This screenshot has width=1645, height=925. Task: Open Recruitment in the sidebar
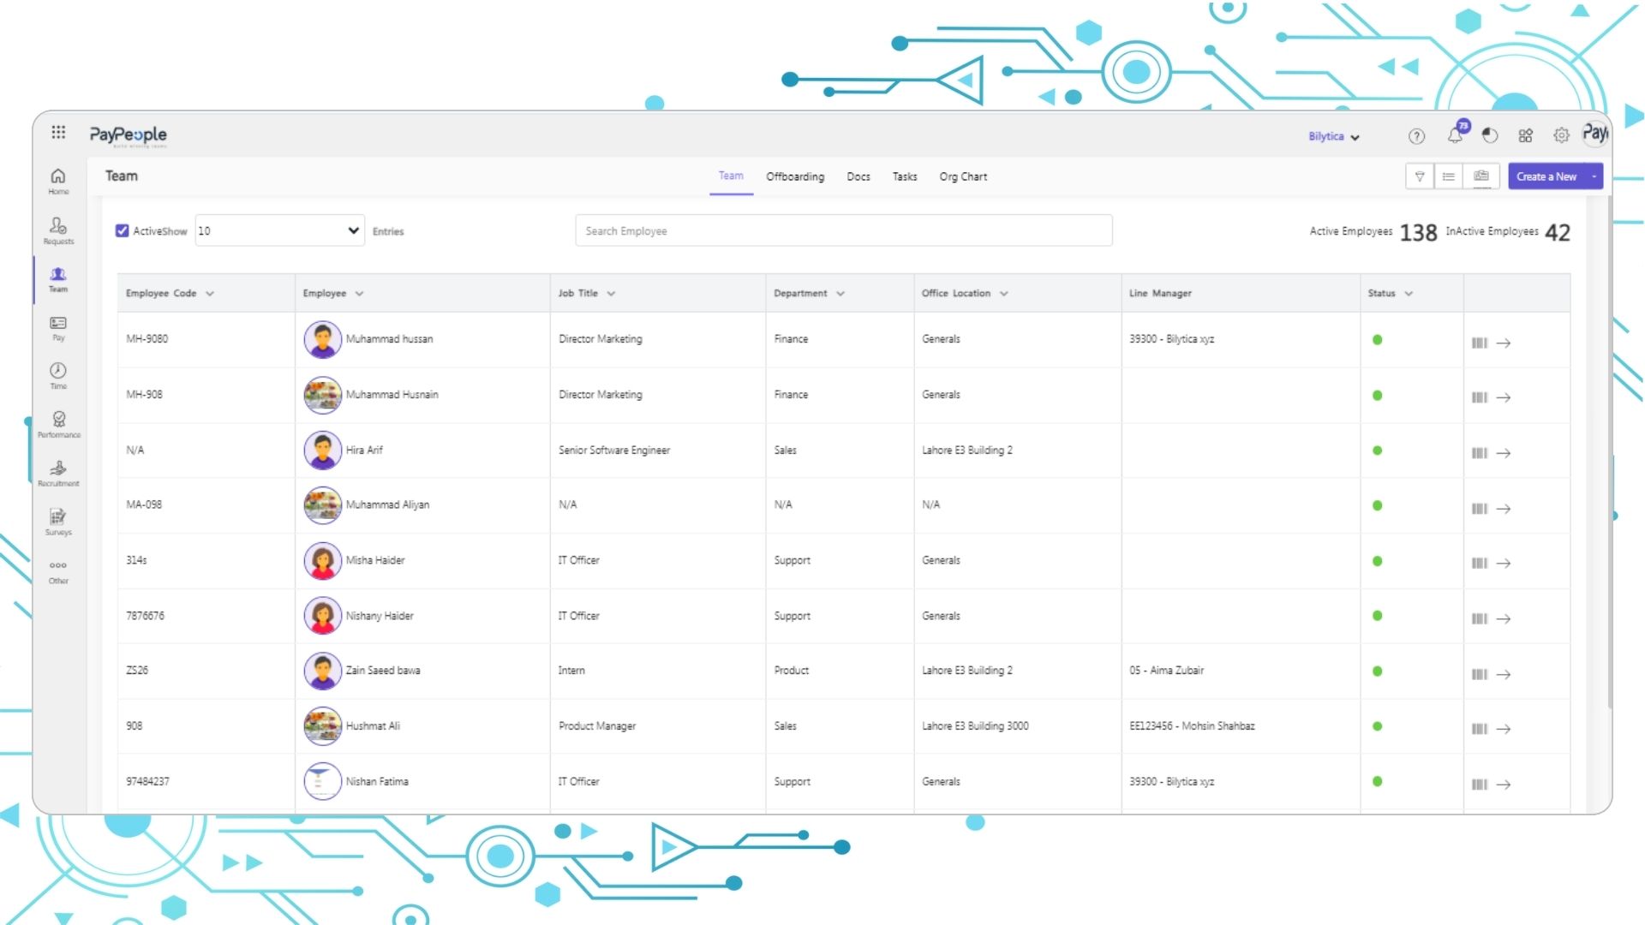58,474
